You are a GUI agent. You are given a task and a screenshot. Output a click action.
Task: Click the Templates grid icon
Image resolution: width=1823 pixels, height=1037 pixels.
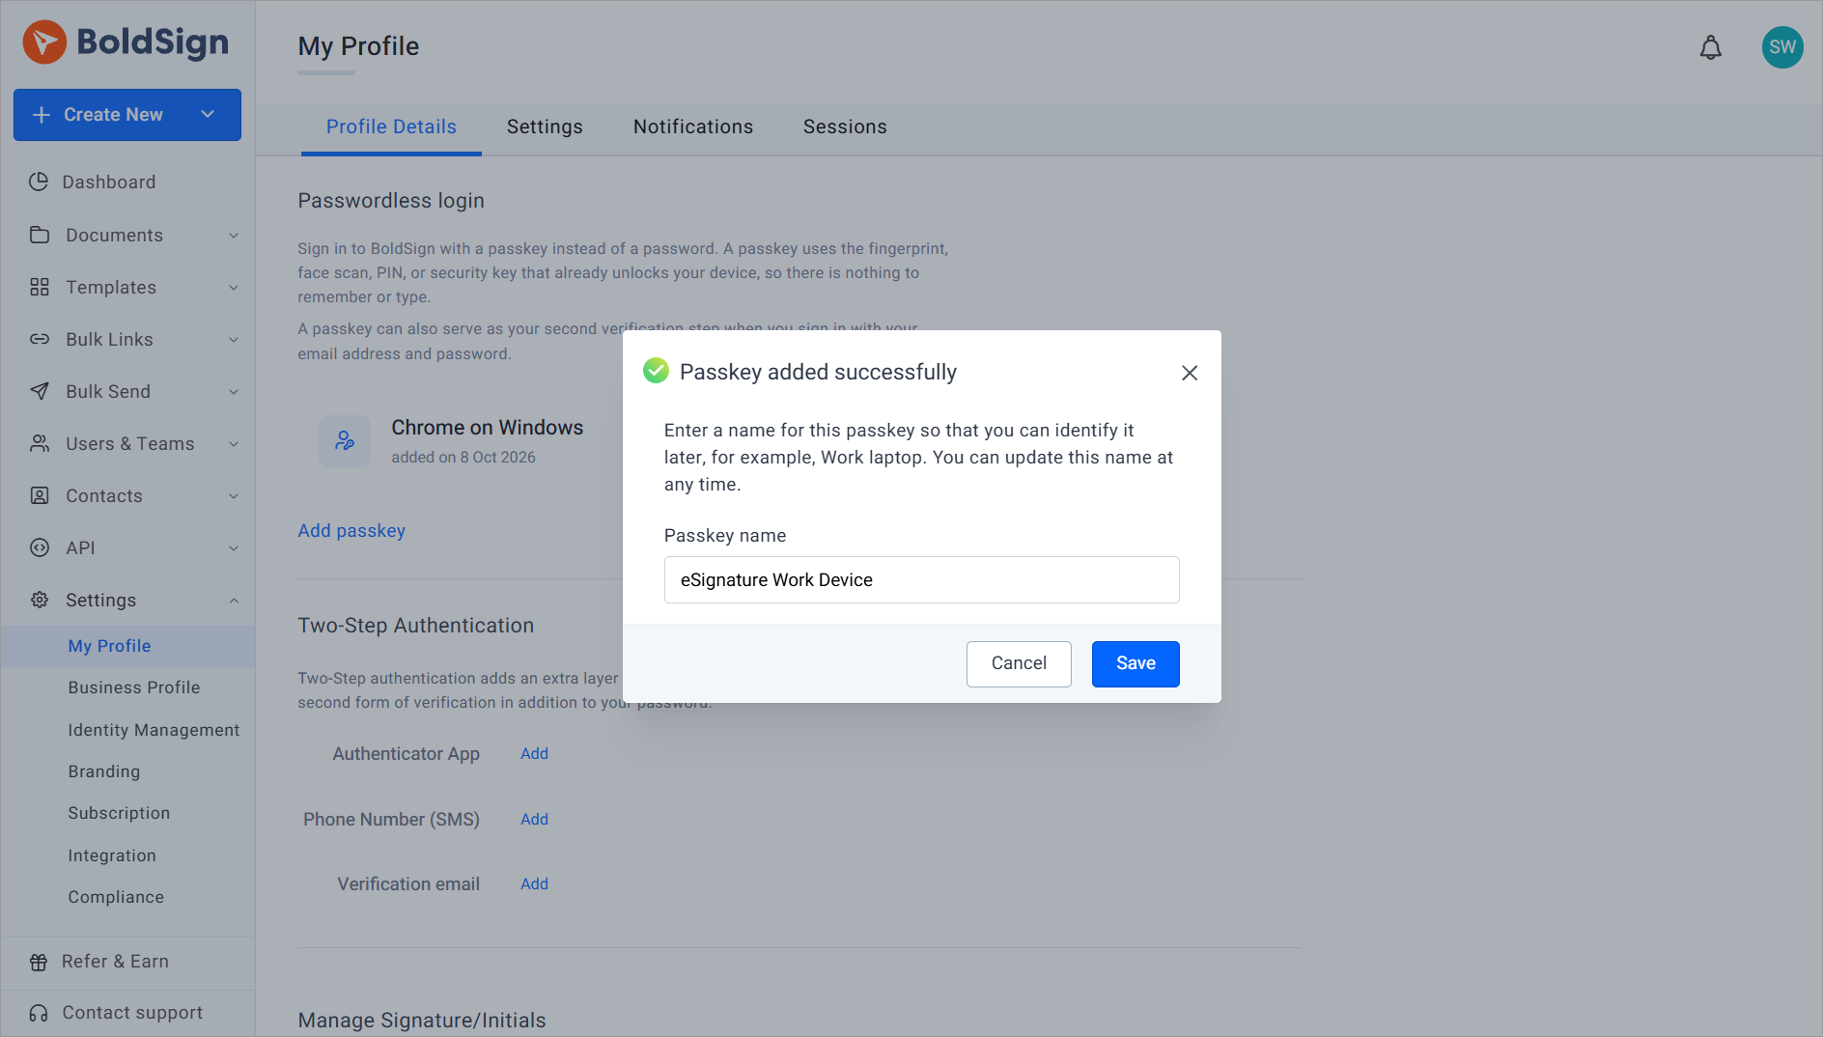(40, 287)
